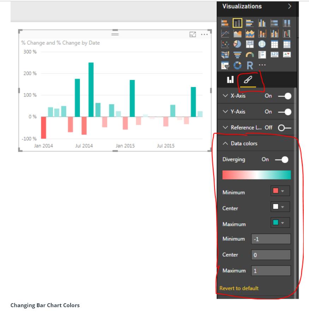Viewport: 309px width, 316px height.
Task: Open the Center color picker dropdown
Action: tap(280, 207)
